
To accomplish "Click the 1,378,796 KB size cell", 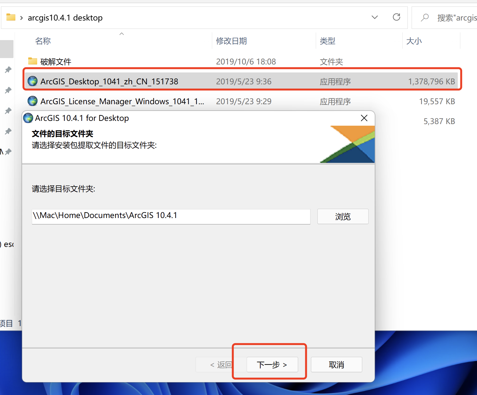I will coord(431,81).
